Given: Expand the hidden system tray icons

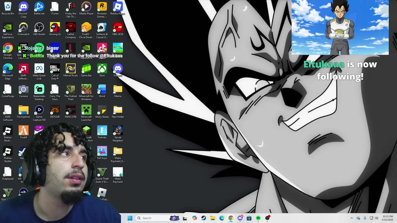Looking at the screenshot, I should pos(351,218).
